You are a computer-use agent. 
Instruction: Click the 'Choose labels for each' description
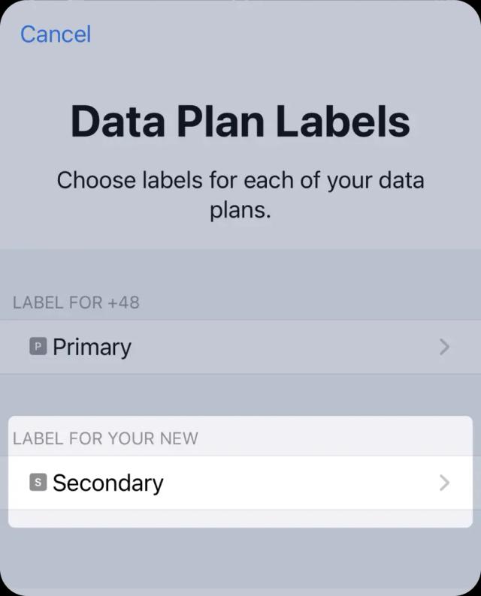click(240, 195)
